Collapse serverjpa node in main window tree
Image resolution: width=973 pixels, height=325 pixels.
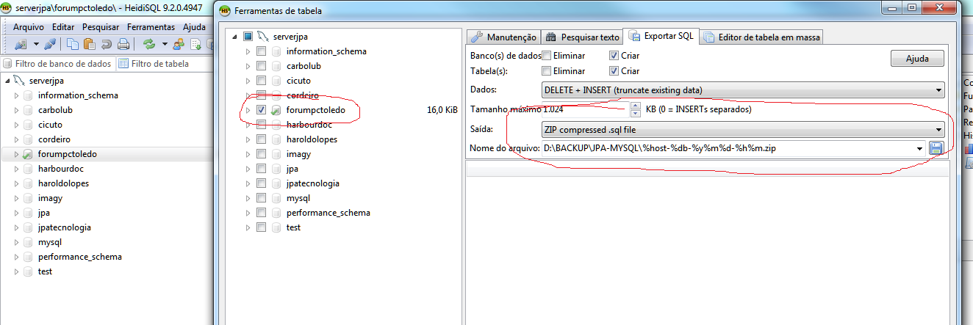pos(7,81)
